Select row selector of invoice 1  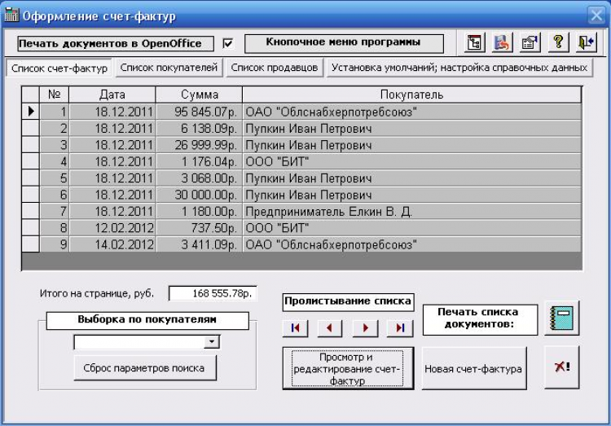pos(31,112)
